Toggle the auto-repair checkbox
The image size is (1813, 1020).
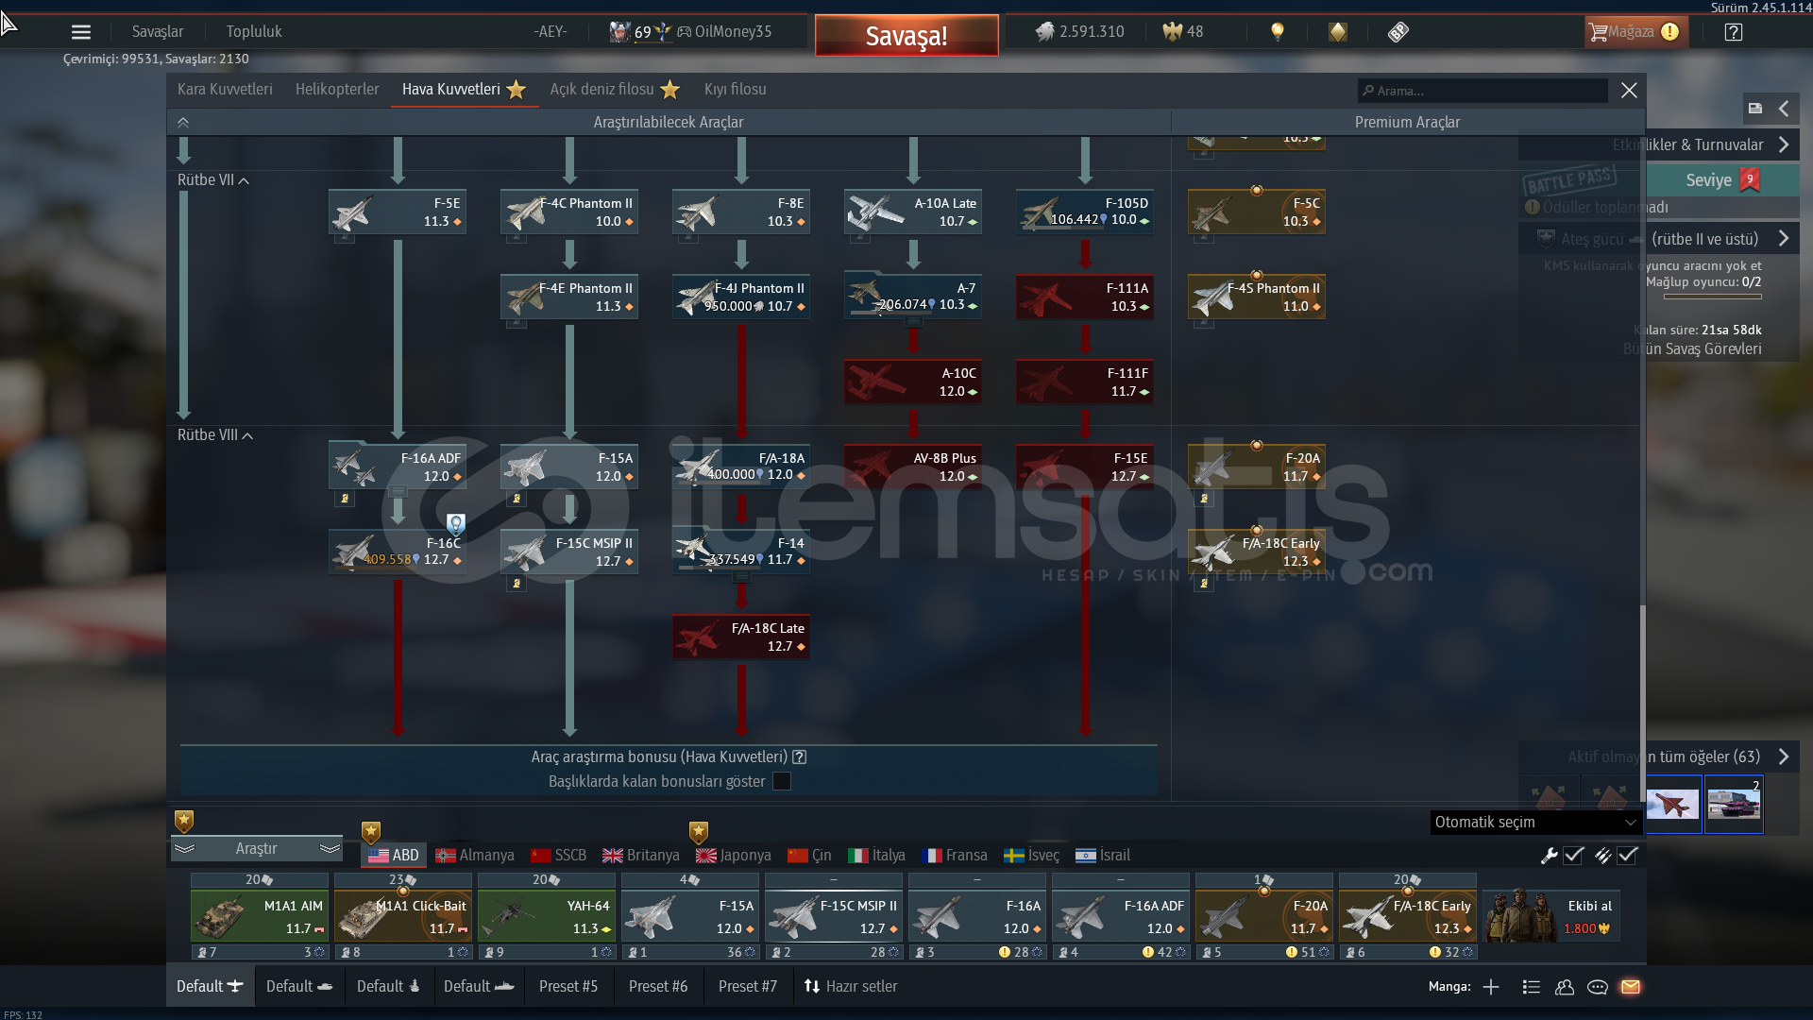click(x=1573, y=856)
